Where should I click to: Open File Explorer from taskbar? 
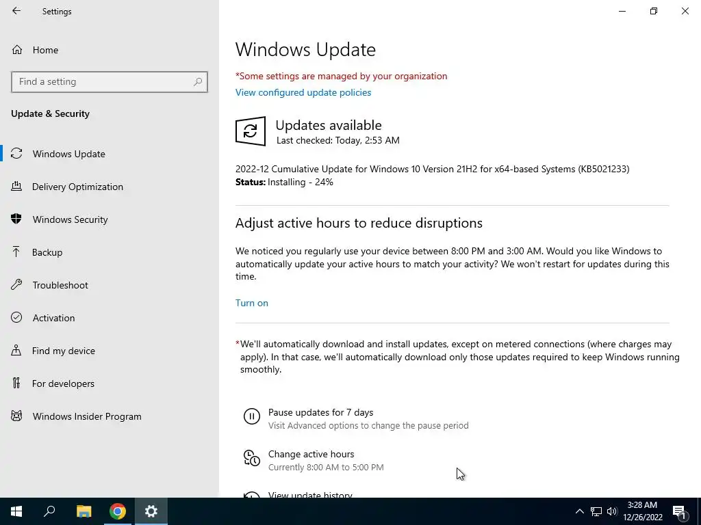(x=84, y=511)
